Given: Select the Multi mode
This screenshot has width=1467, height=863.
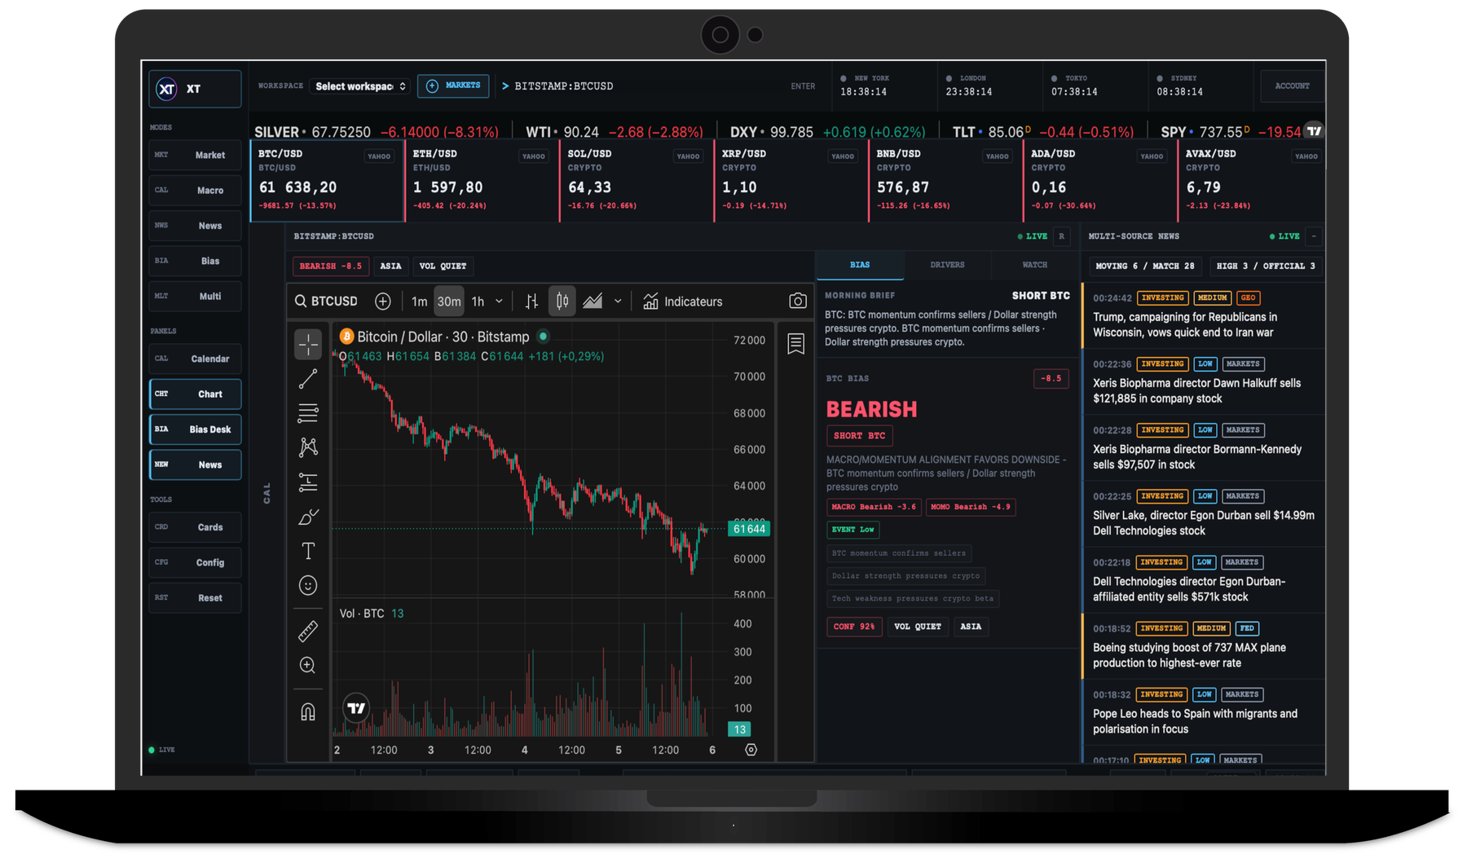Looking at the screenshot, I should (x=196, y=296).
